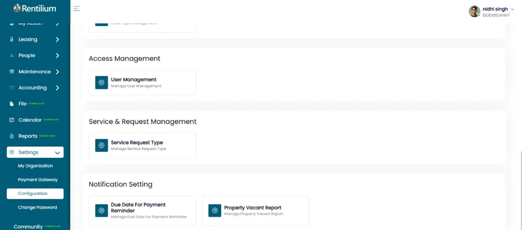Open the User Management card
The height and width of the screenshot is (230, 522).
pyautogui.click(x=142, y=83)
